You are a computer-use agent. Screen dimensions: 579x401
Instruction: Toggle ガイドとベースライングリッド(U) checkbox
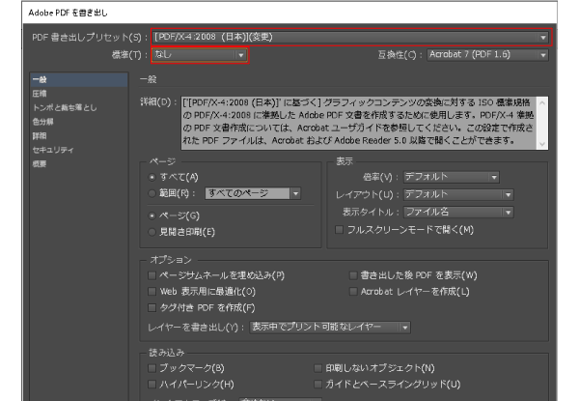[317, 385]
